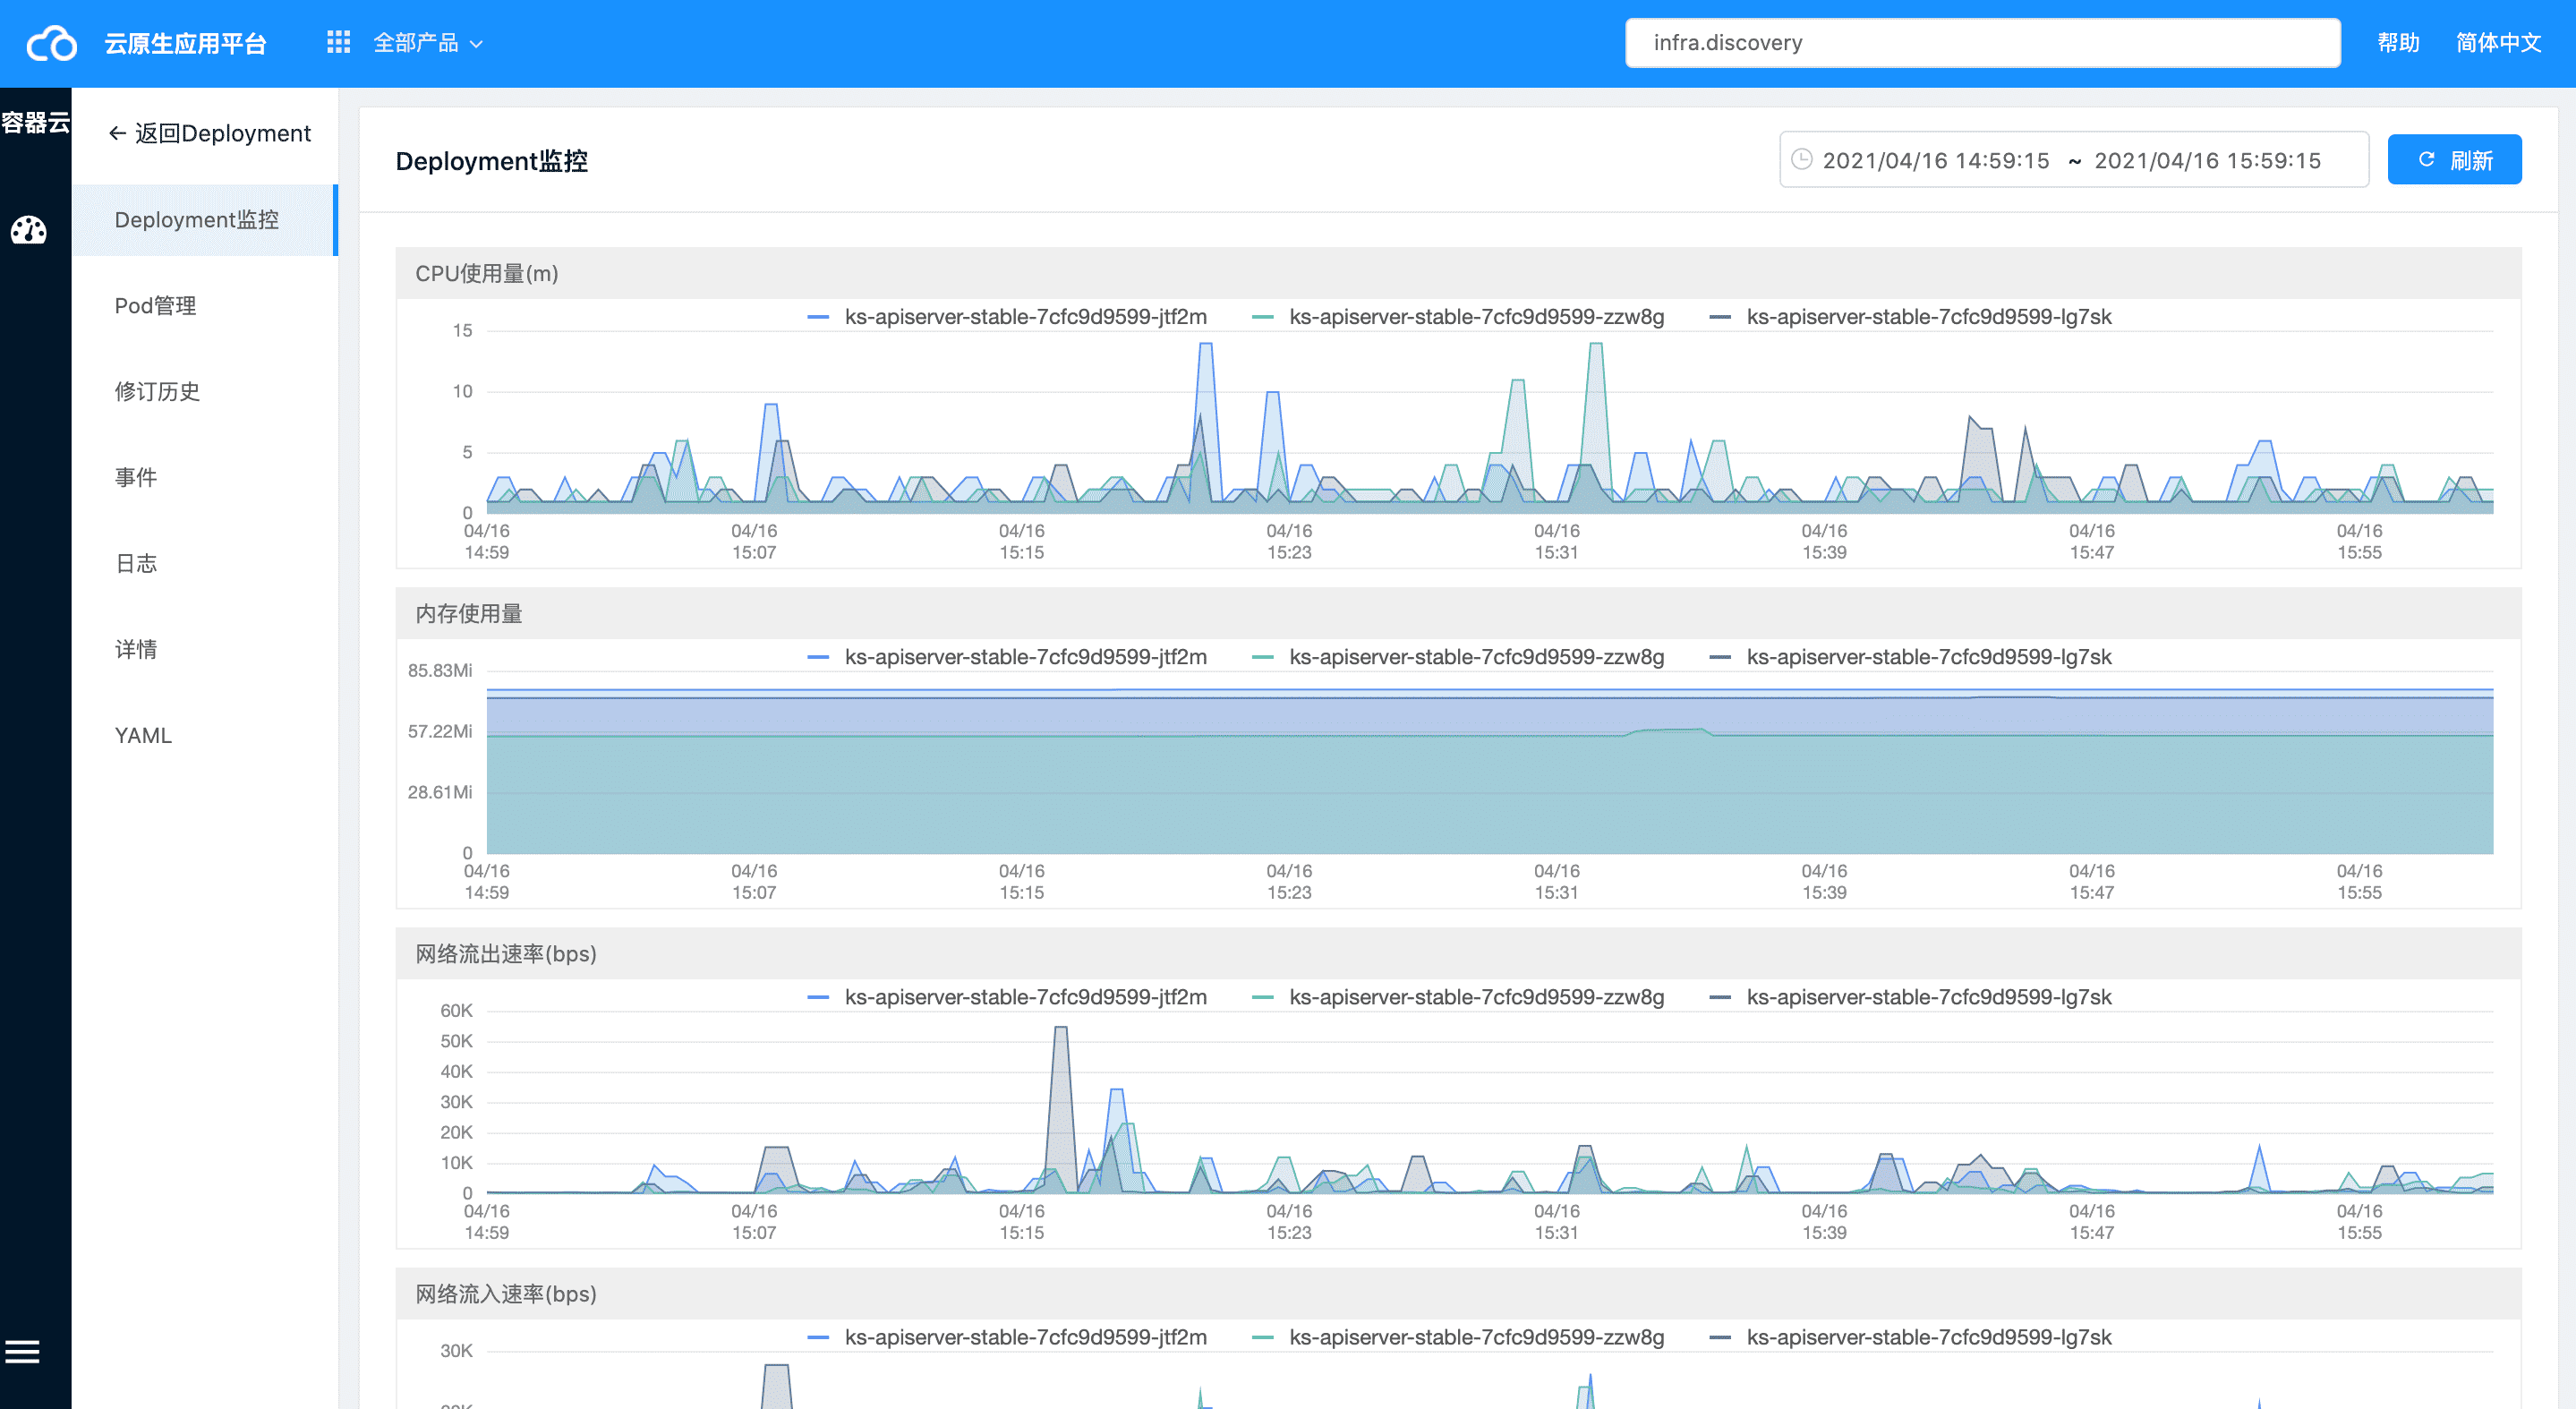Toggle zzw8g series in 网络流入速率 legend
The height and width of the screenshot is (1409, 2576).
(1458, 1337)
